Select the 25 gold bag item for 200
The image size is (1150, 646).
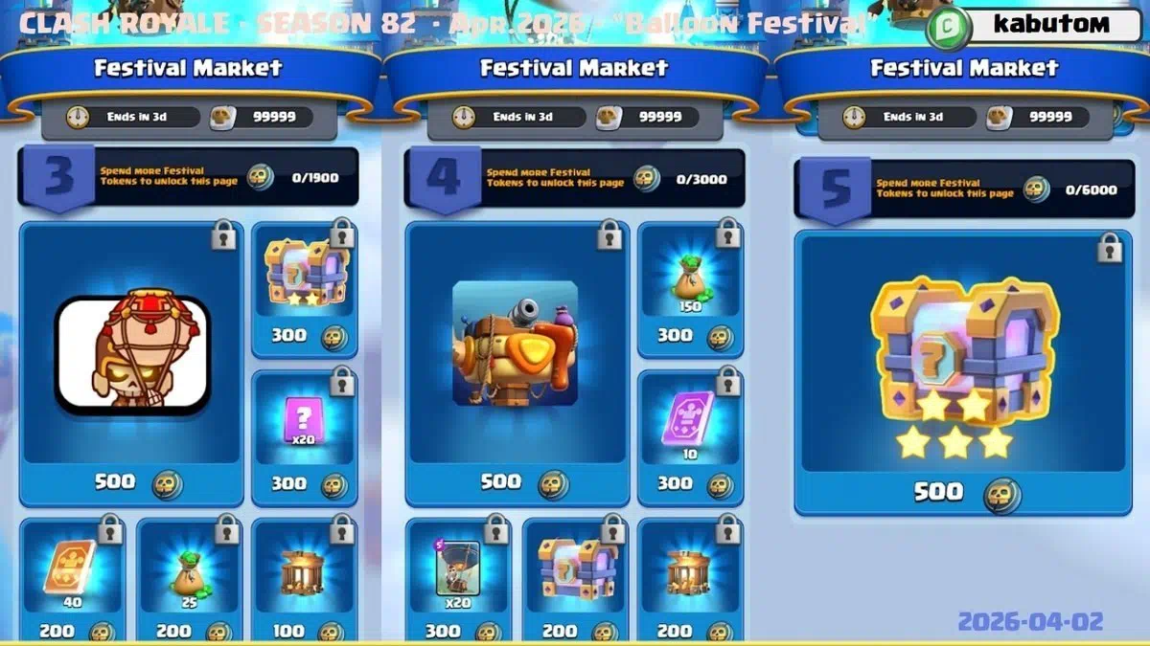pyautogui.click(x=189, y=580)
